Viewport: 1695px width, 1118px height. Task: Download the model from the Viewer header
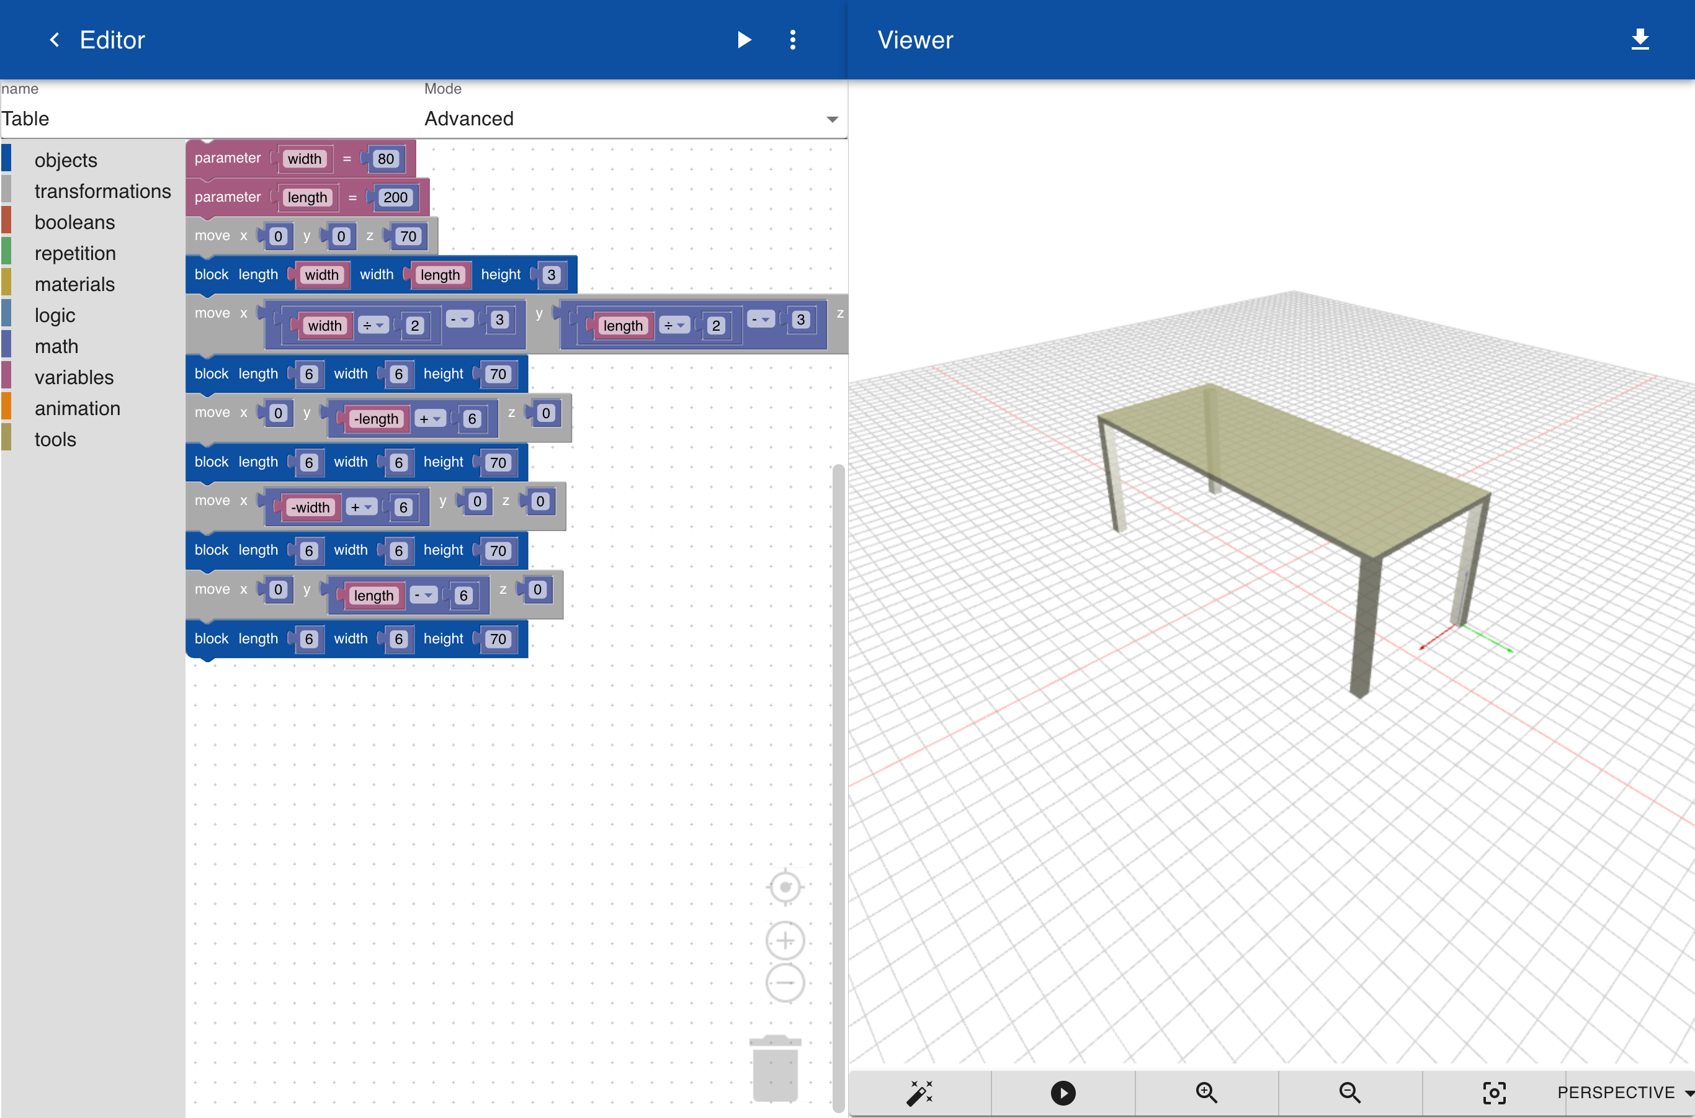coord(1640,39)
